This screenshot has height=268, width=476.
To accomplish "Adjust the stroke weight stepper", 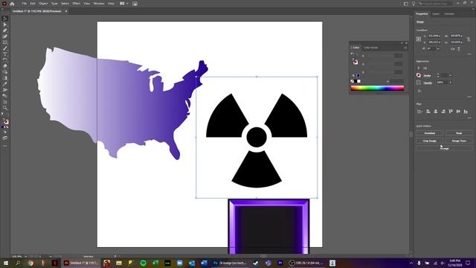I will [438, 75].
